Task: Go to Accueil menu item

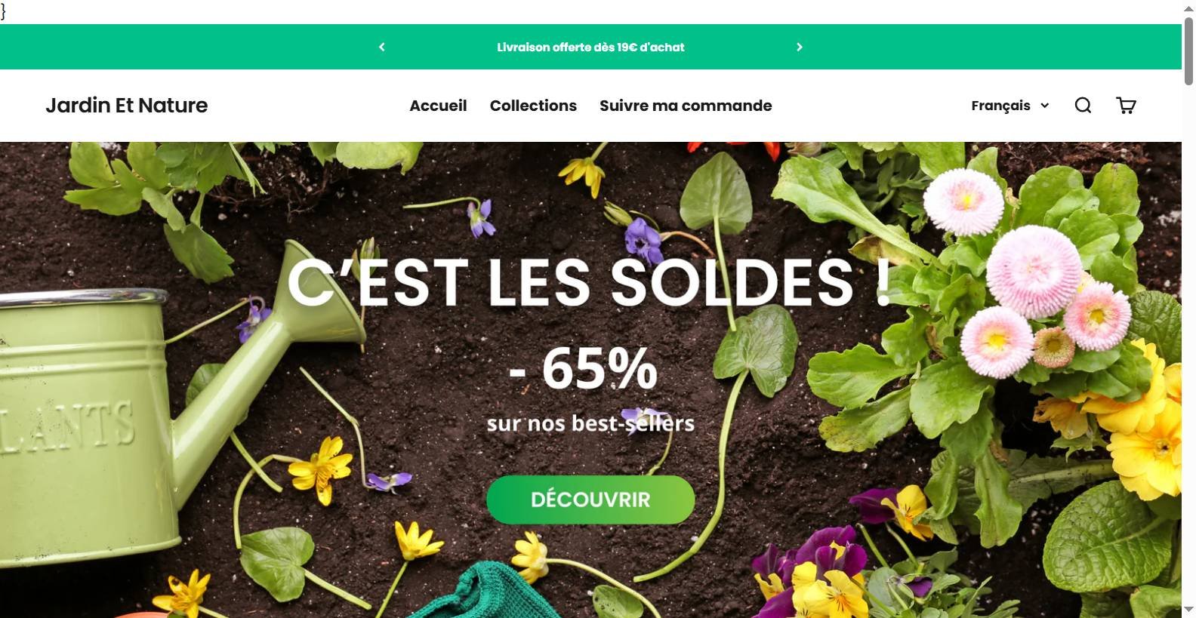Action: [x=438, y=106]
